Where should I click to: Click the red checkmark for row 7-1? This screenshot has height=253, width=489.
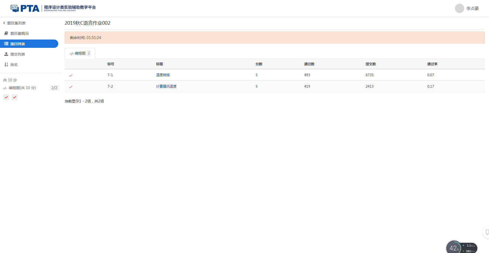tap(71, 75)
